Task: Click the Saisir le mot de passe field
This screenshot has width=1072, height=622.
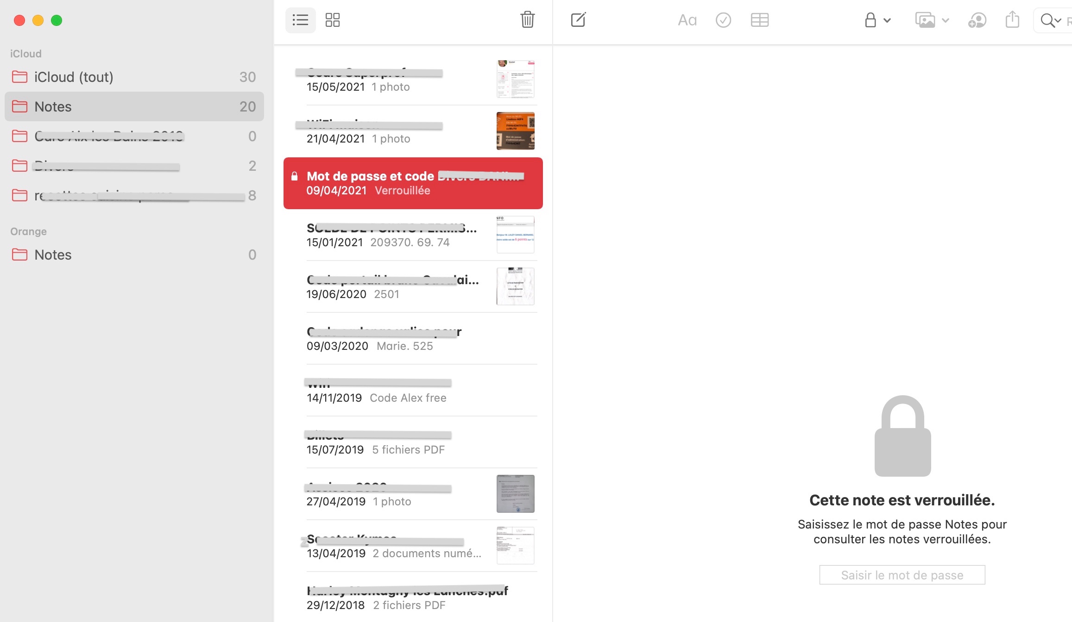Action: coord(902,575)
